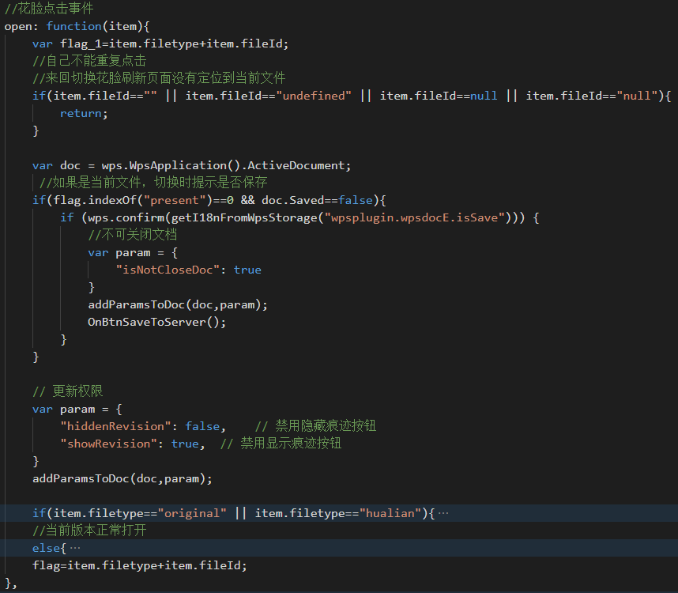This screenshot has height=593, width=678.
Task: Click the flag=item.filetype+item.fileId; line
Action: (x=140, y=566)
